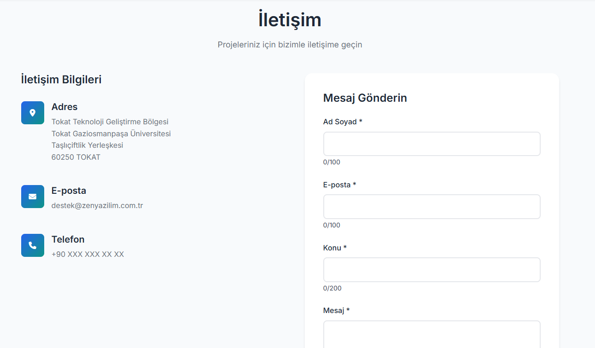Click the main İletişim page title

[290, 20]
